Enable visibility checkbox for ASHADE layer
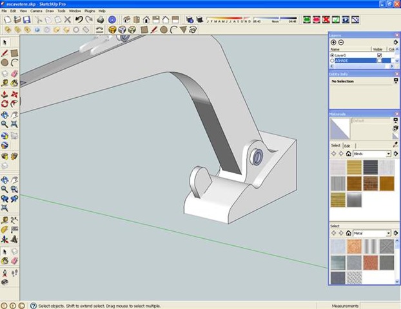Screen dimensions: 401x309 pyautogui.click(x=379, y=61)
